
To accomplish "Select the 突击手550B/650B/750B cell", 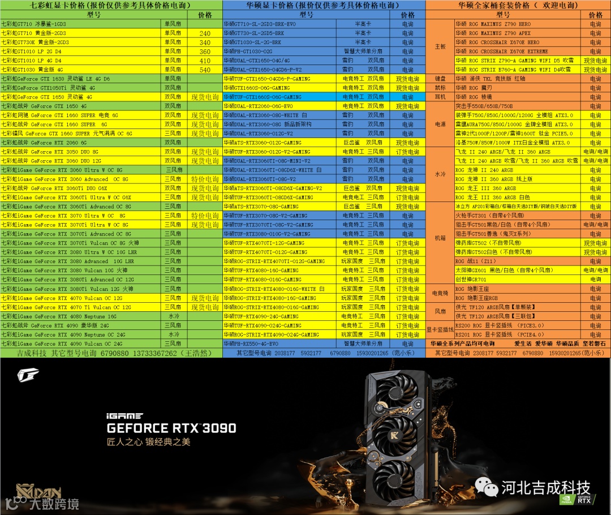I will tap(518, 106).
